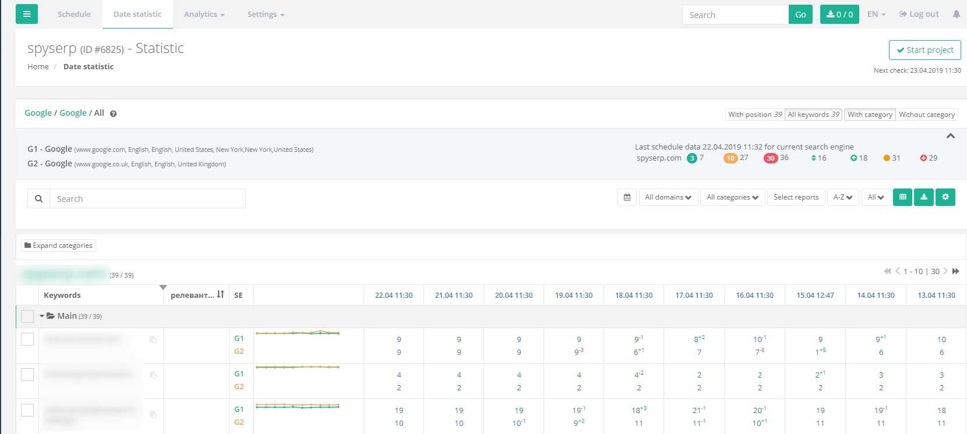The height and width of the screenshot is (434, 967).
Task: Open A-Z sorting dropdown
Action: point(843,197)
